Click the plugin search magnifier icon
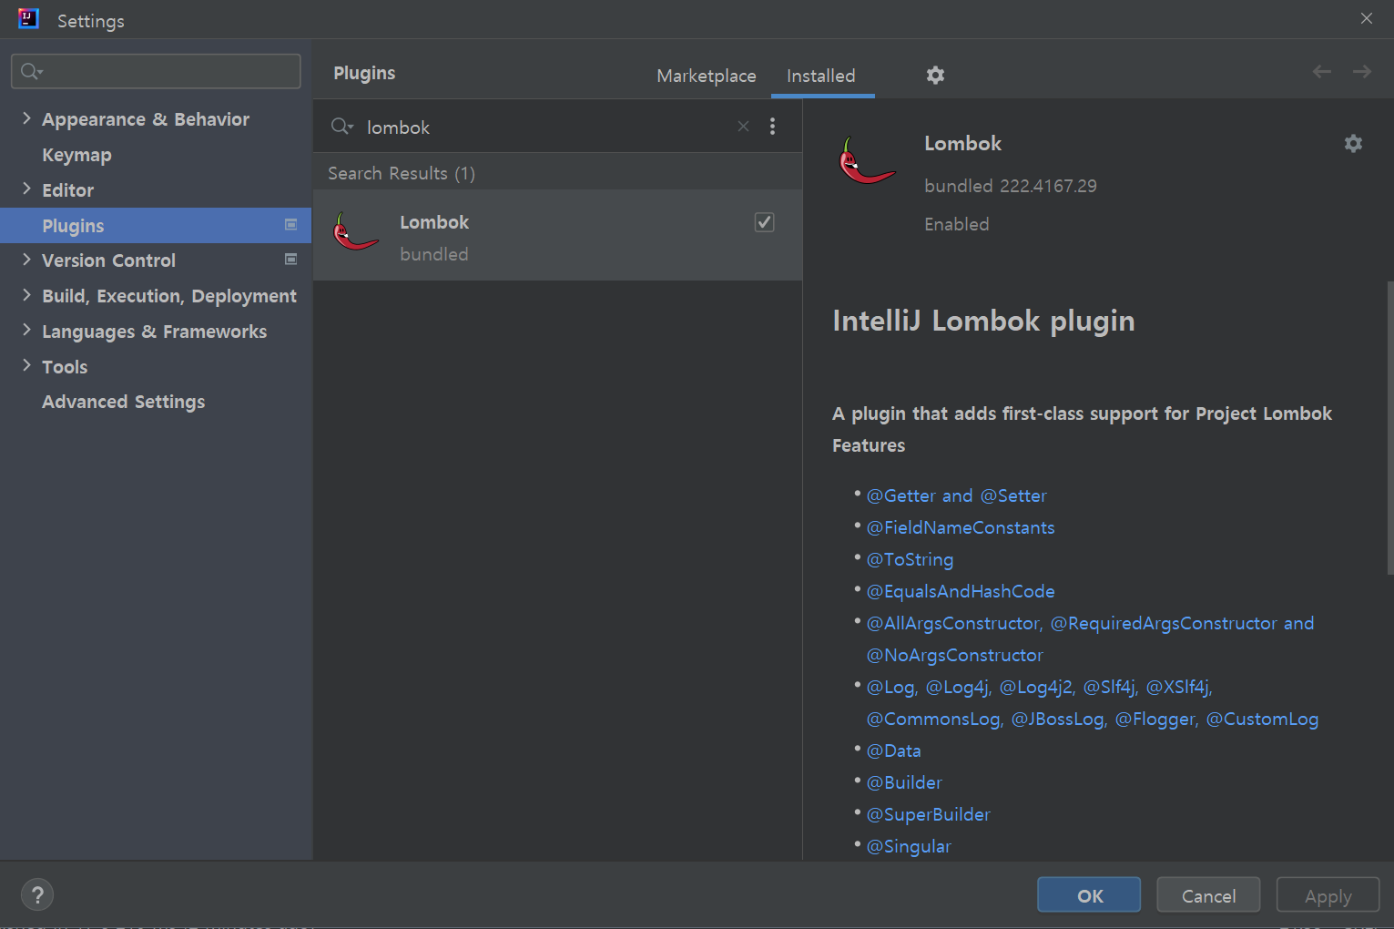 (341, 127)
